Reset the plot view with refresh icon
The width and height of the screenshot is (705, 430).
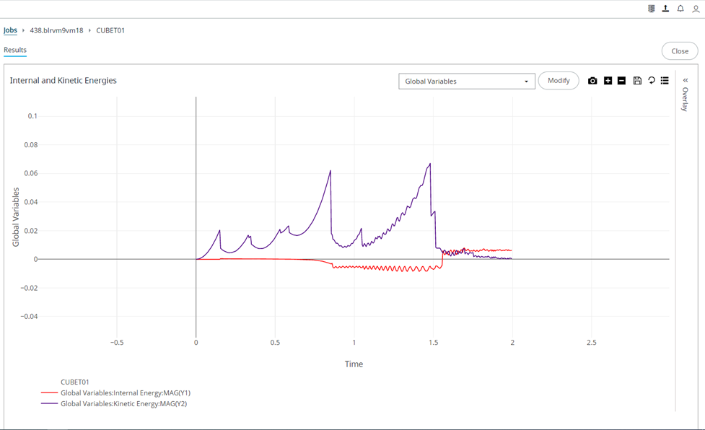coord(651,80)
